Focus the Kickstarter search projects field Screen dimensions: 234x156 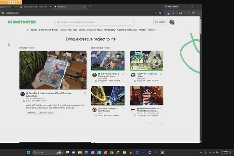[95, 22]
